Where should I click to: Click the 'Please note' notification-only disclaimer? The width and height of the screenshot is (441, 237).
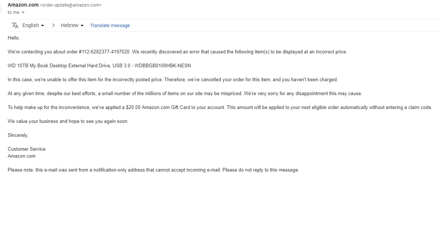153,170
